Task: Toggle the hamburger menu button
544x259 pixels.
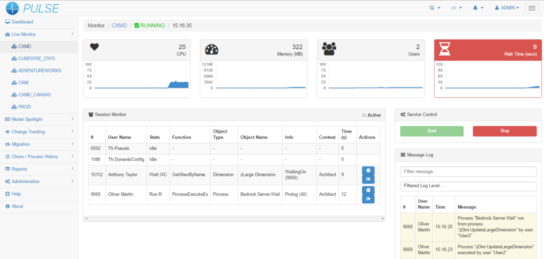Action: [531, 8]
